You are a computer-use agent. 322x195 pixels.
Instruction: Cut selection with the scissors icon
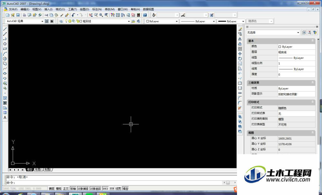click(46, 15)
